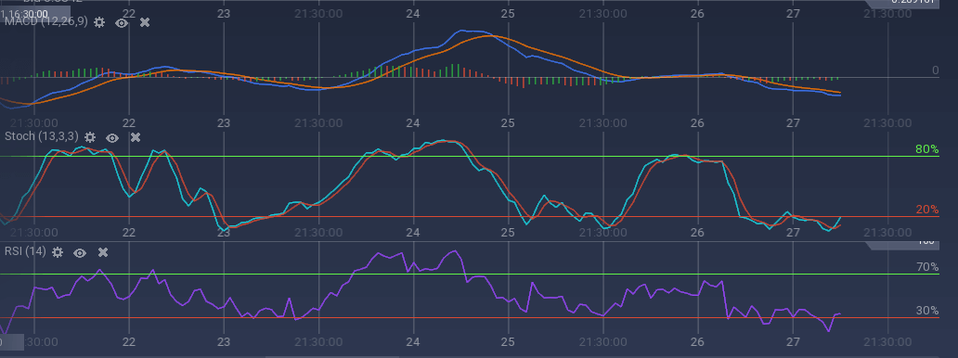This screenshot has width=958, height=358.
Task: Click the red 30% line in RSI panel
Action: click(x=469, y=318)
